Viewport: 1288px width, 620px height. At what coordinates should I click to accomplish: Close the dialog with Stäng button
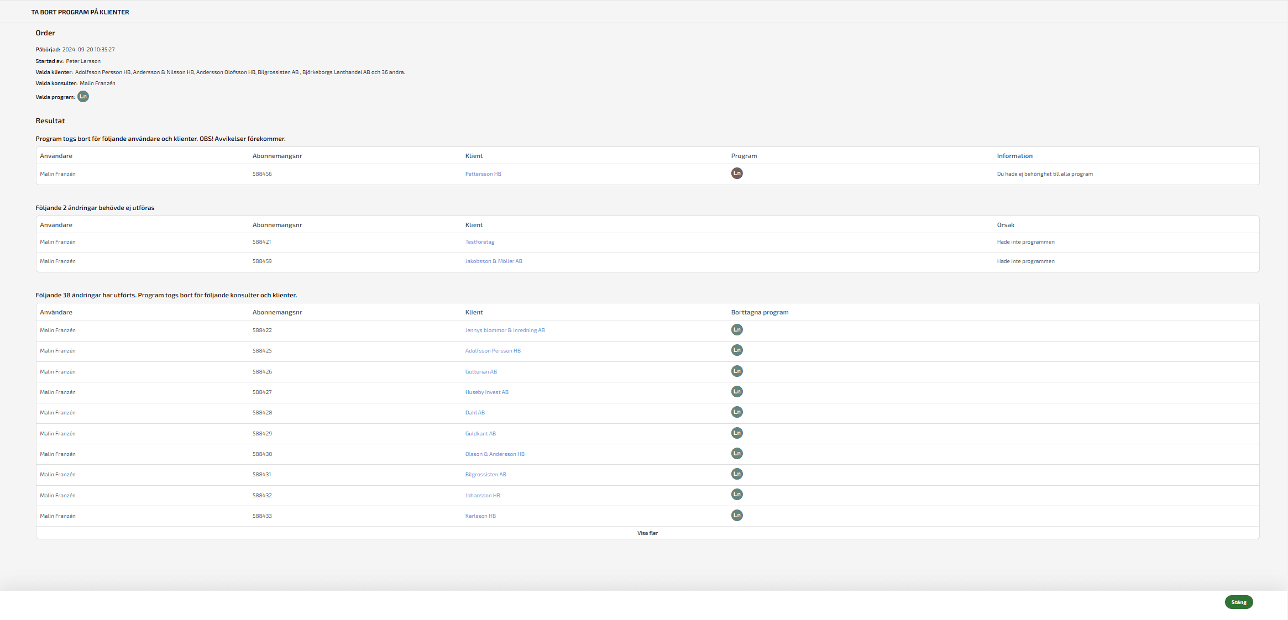pos(1239,602)
